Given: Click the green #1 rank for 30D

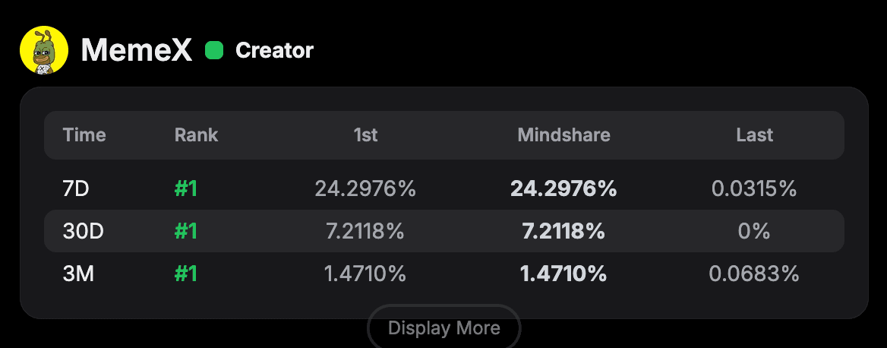Looking at the screenshot, I should coord(185,231).
